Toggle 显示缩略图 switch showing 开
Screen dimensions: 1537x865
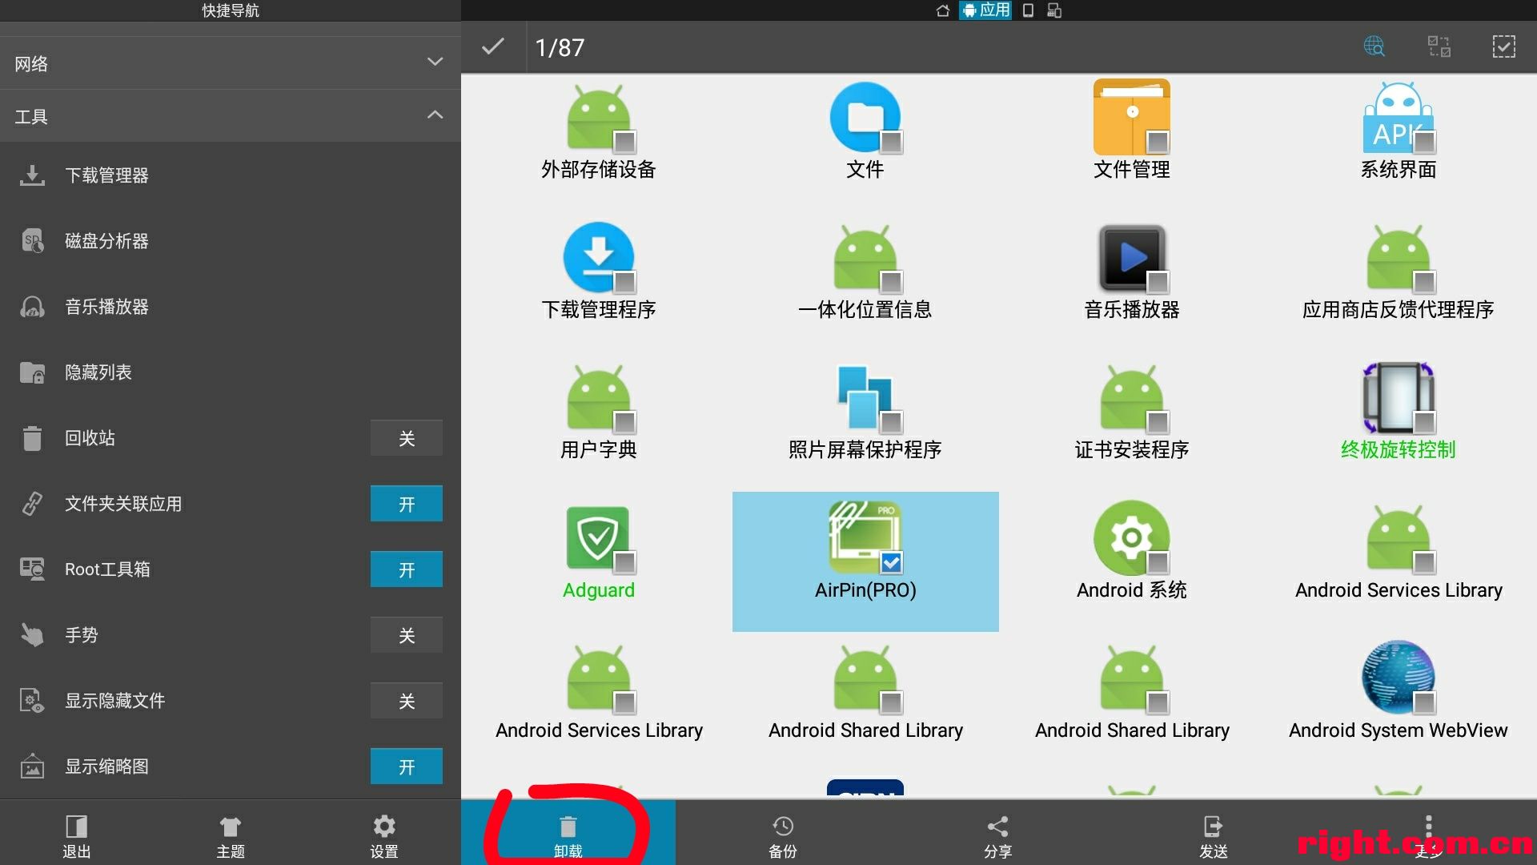pyautogui.click(x=407, y=766)
